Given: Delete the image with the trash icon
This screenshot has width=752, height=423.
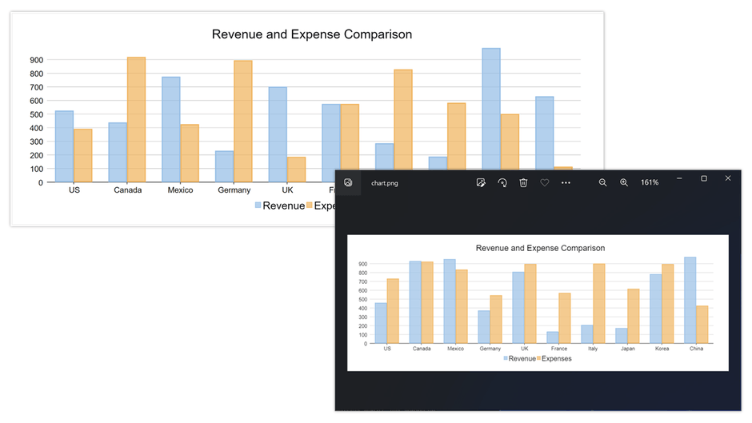Looking at the screenshot, I should [x=523, y=183].
